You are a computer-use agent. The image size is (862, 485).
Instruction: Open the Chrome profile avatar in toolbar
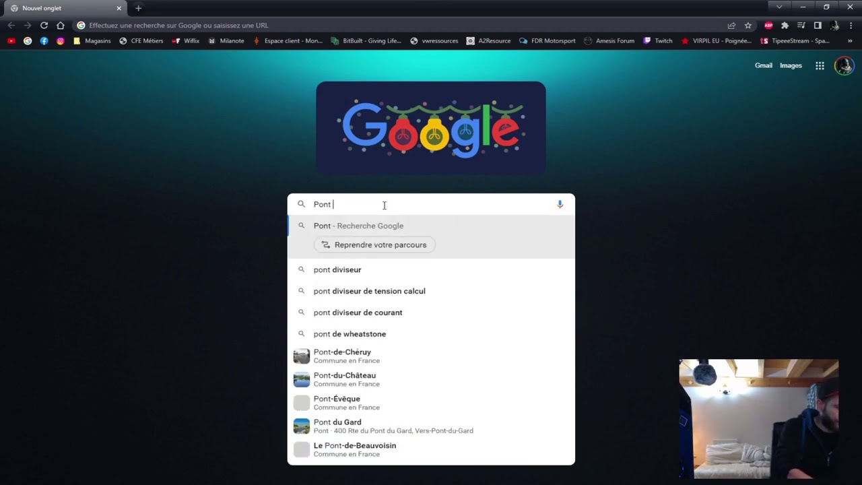pyautogui.click(x=834, y=26)
